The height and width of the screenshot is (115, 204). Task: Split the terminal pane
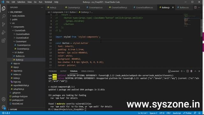(x=187, y=71)
